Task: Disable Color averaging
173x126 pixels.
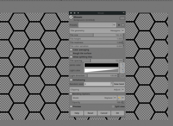Action: (71, 50)
